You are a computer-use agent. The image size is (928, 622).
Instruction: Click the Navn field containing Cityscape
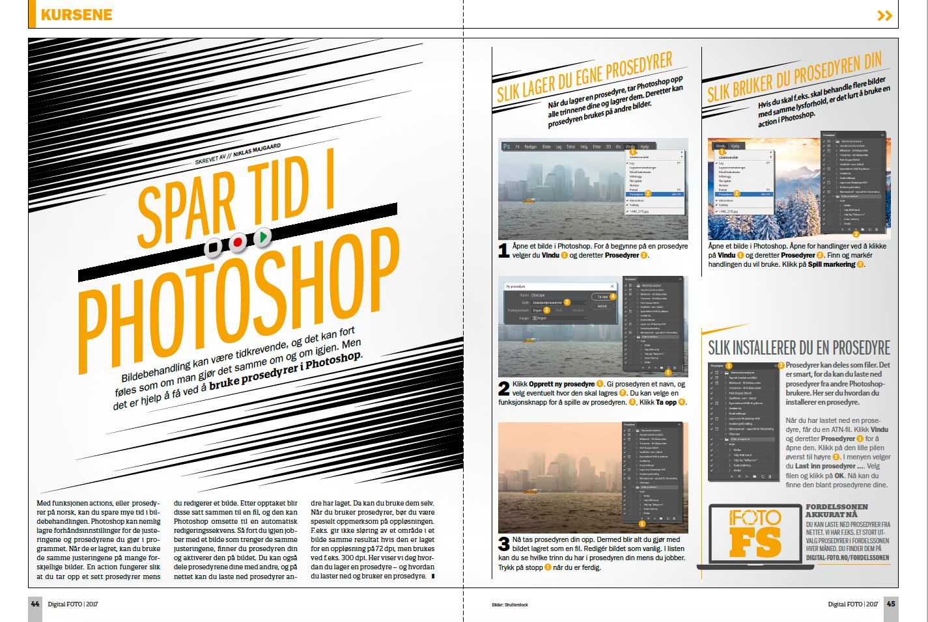click(558, 295)
